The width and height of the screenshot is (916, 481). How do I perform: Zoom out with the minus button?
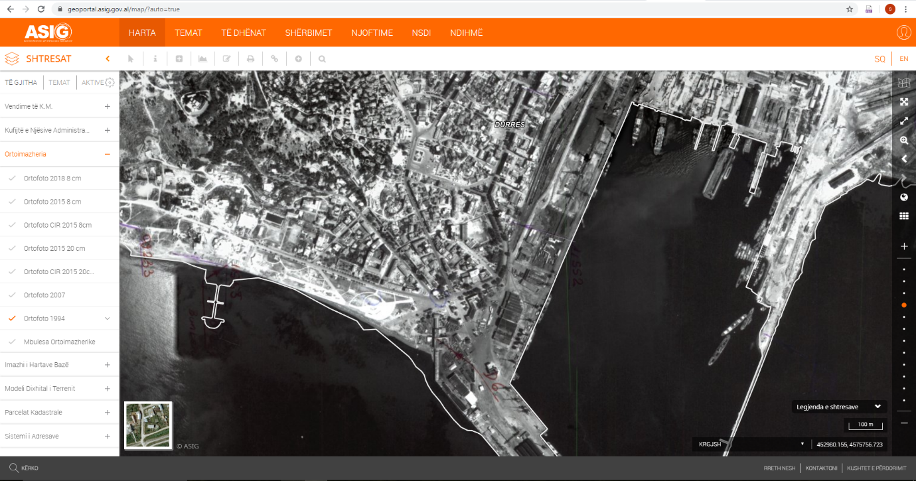click(x=904, y=423)
